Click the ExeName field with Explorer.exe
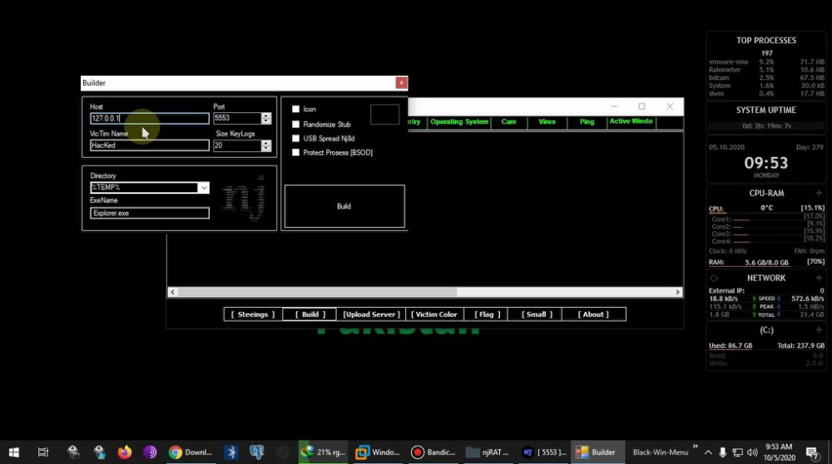The image size is (832, 464). pyautogui.click(x=150, y=213)
